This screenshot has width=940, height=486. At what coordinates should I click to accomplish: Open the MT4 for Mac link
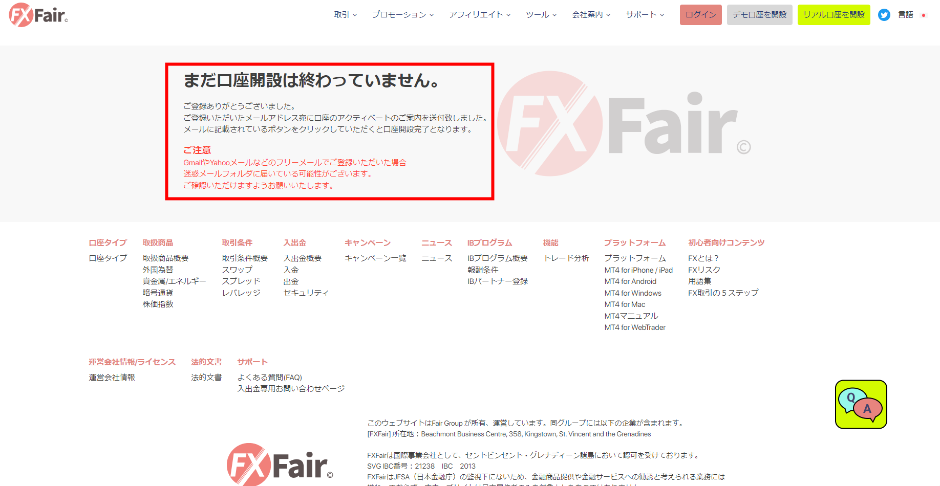click(625, 304)
